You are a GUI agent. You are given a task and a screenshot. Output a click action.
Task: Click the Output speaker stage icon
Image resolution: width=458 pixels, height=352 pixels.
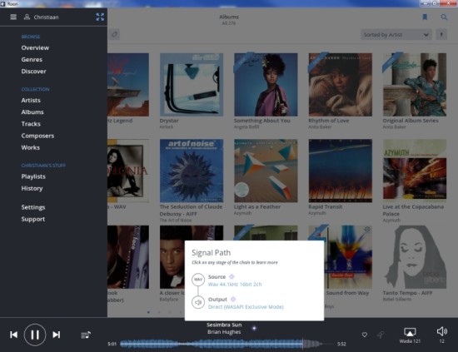(x=198, y=302)
